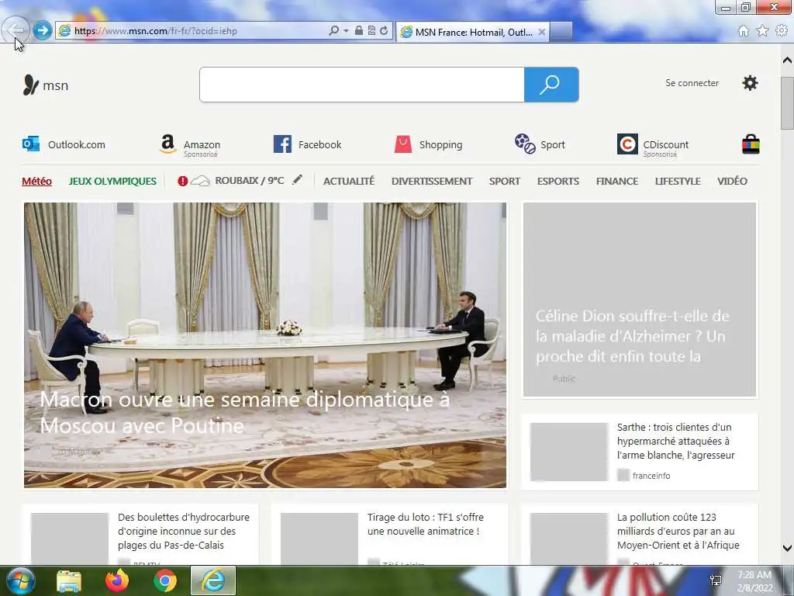Open Favorites star icon
Screen dimensions: 794x596
click(762, 31)
